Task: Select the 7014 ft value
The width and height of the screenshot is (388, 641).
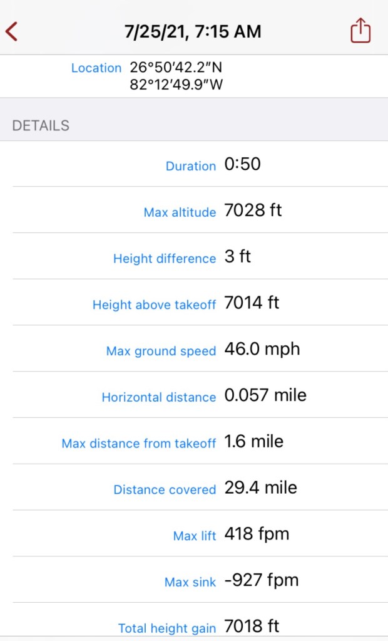Action: pos(252,303)
